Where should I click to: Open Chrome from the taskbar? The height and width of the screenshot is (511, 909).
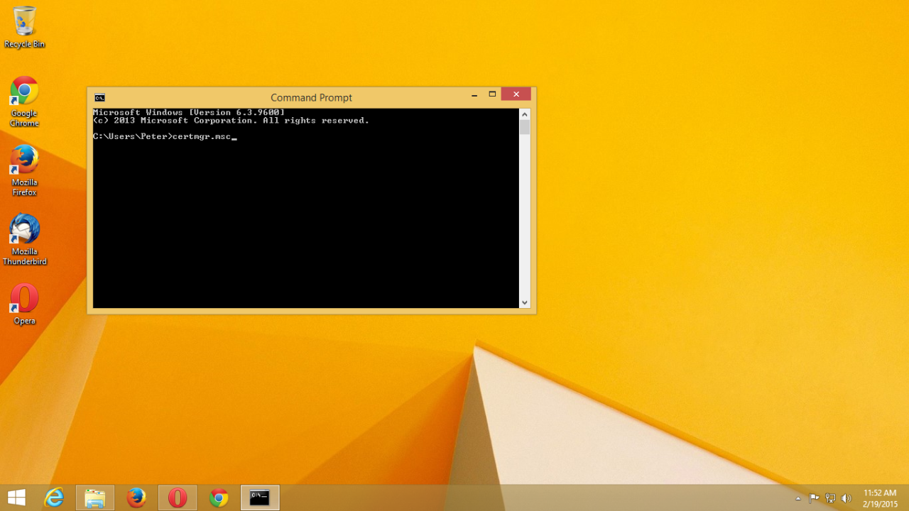click(218, 497)
